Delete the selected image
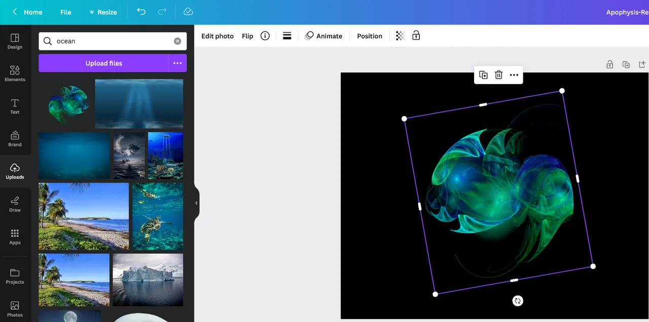Viewport: 649px width, 322px height. tap(498, 75)
